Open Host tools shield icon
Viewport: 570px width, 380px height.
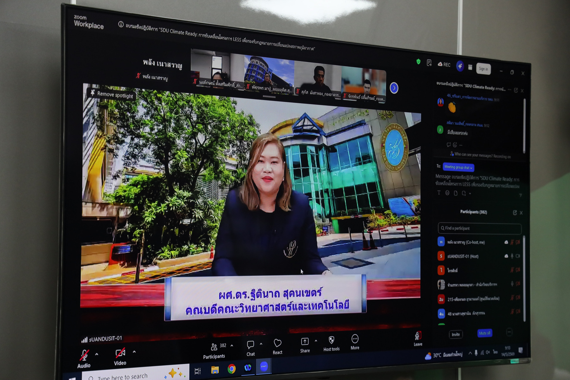coord(331,340)
